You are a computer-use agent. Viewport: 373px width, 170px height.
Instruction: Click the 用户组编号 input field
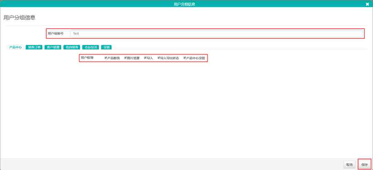coord(217,34)
